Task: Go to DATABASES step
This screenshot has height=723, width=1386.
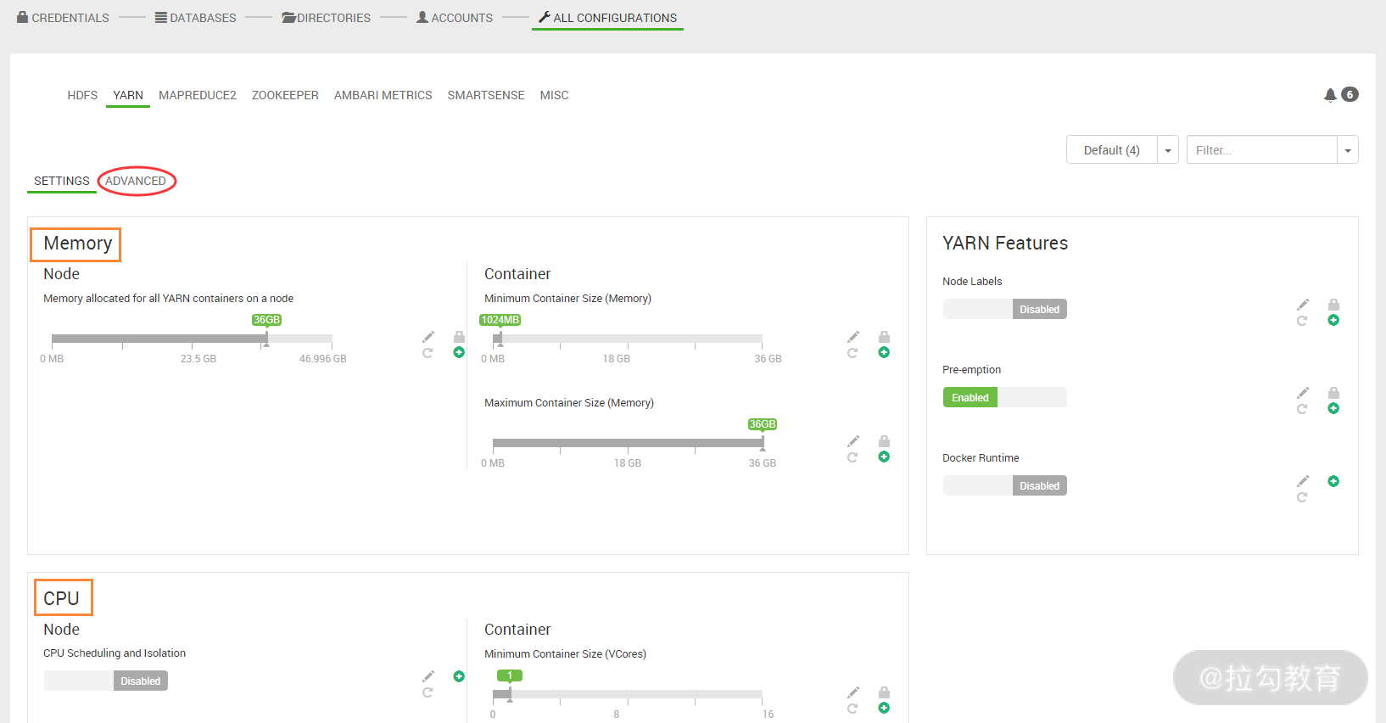Action: [x=196, y=17]
